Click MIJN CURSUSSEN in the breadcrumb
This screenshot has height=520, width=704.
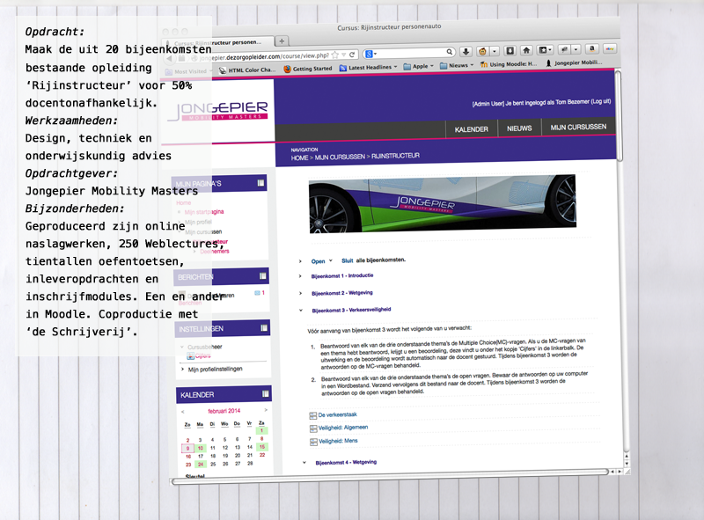tap(340, 157)
